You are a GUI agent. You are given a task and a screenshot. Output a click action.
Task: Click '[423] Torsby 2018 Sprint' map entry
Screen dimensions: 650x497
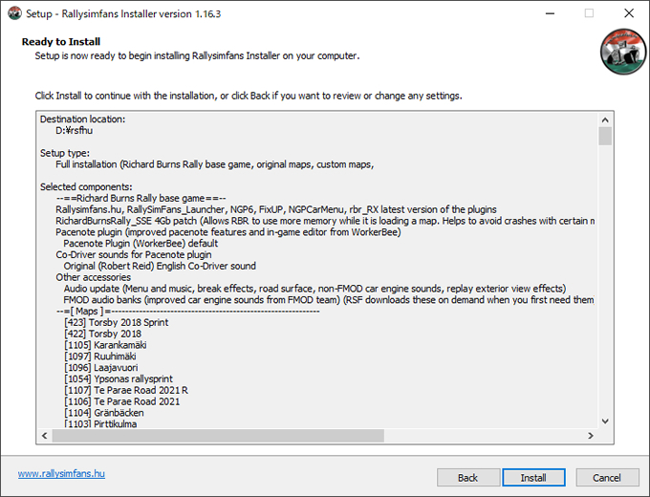pos(116,322)
